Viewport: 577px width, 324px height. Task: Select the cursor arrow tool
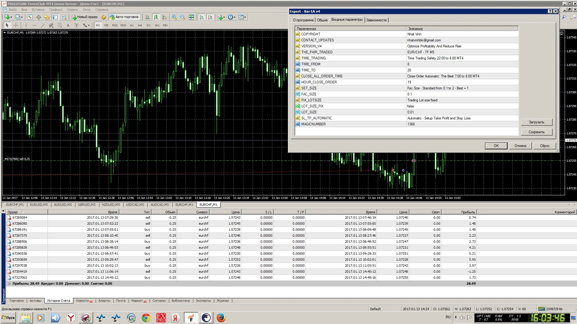pyautogui.click(x=7, y=25)
